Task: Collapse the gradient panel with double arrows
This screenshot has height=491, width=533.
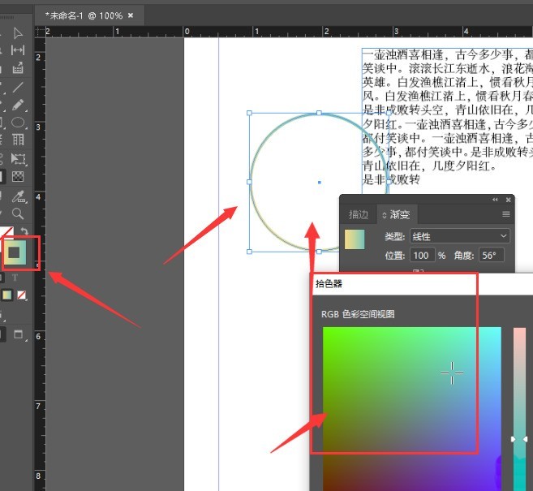Action: click(495, 200)
